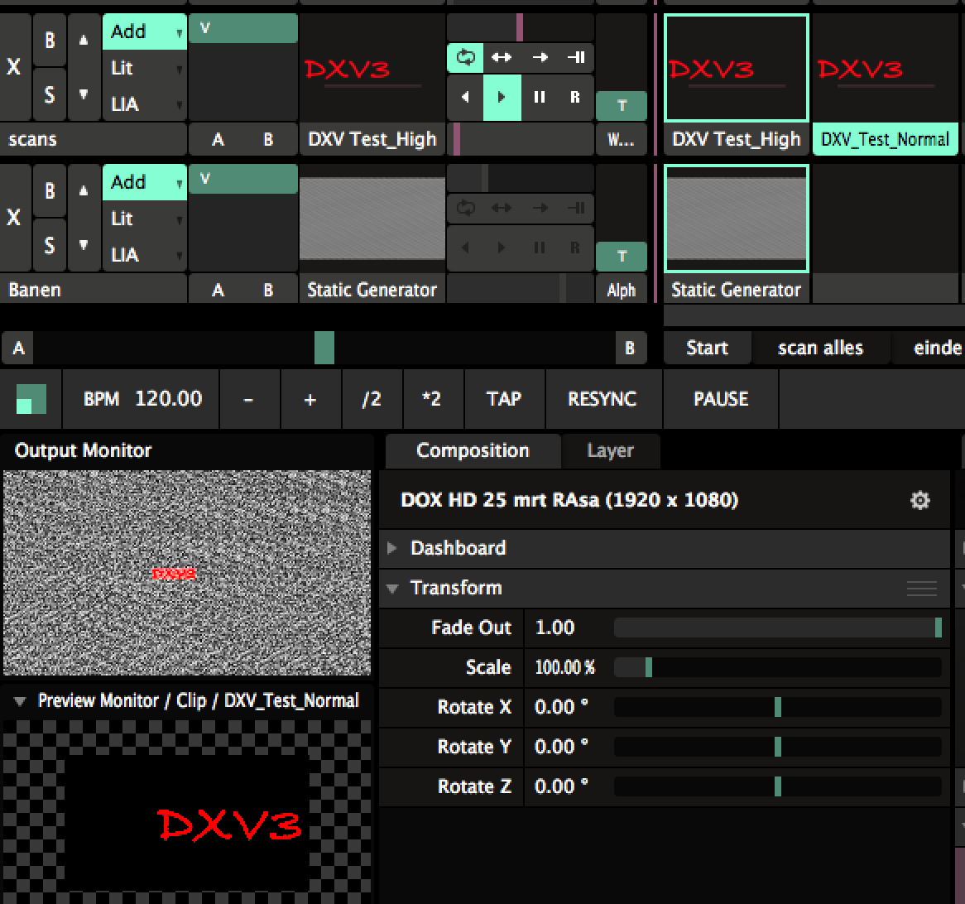Play scans layer clip backwards
This screenshot has height=904, width=965.
(465, 97)
